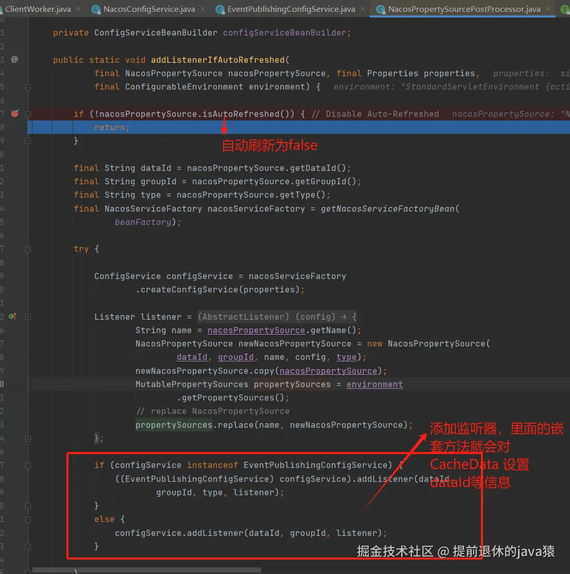Click the MutablePropertySources type name
570x574 pixels.
tap(192, 385)
